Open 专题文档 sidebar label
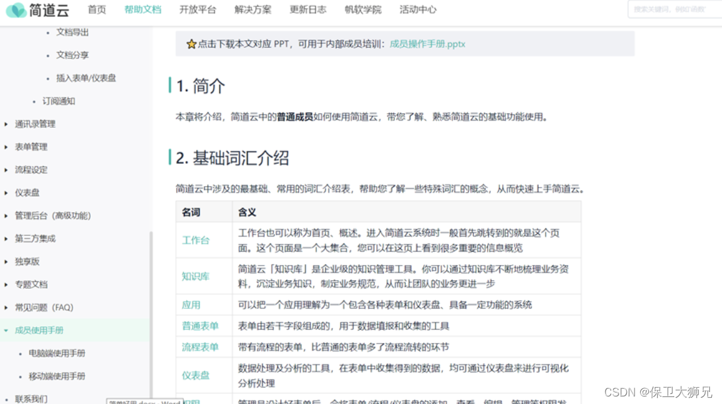This screenshot has height=404, width=722. coord(31,285)
